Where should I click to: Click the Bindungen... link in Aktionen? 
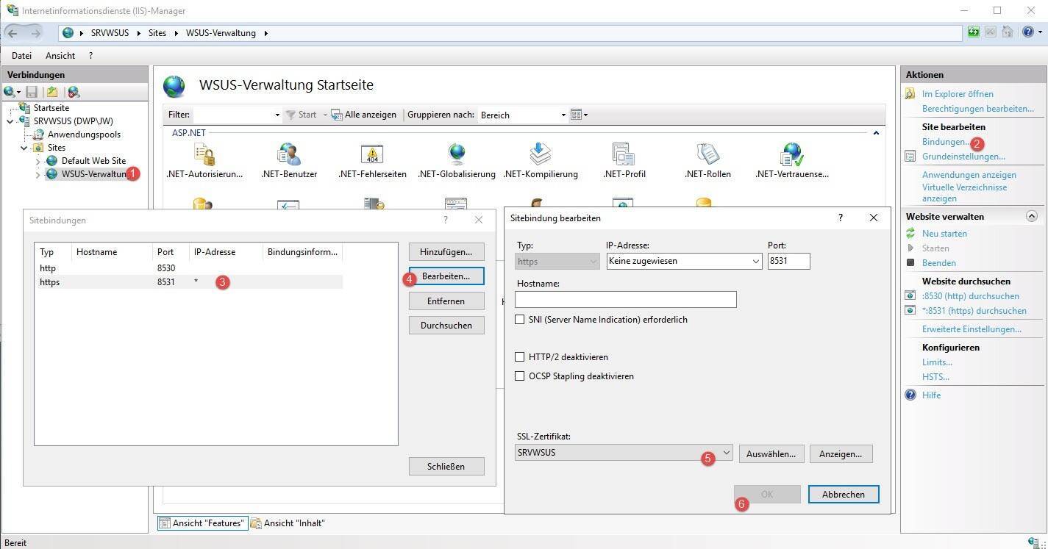(x=945, y=142)
